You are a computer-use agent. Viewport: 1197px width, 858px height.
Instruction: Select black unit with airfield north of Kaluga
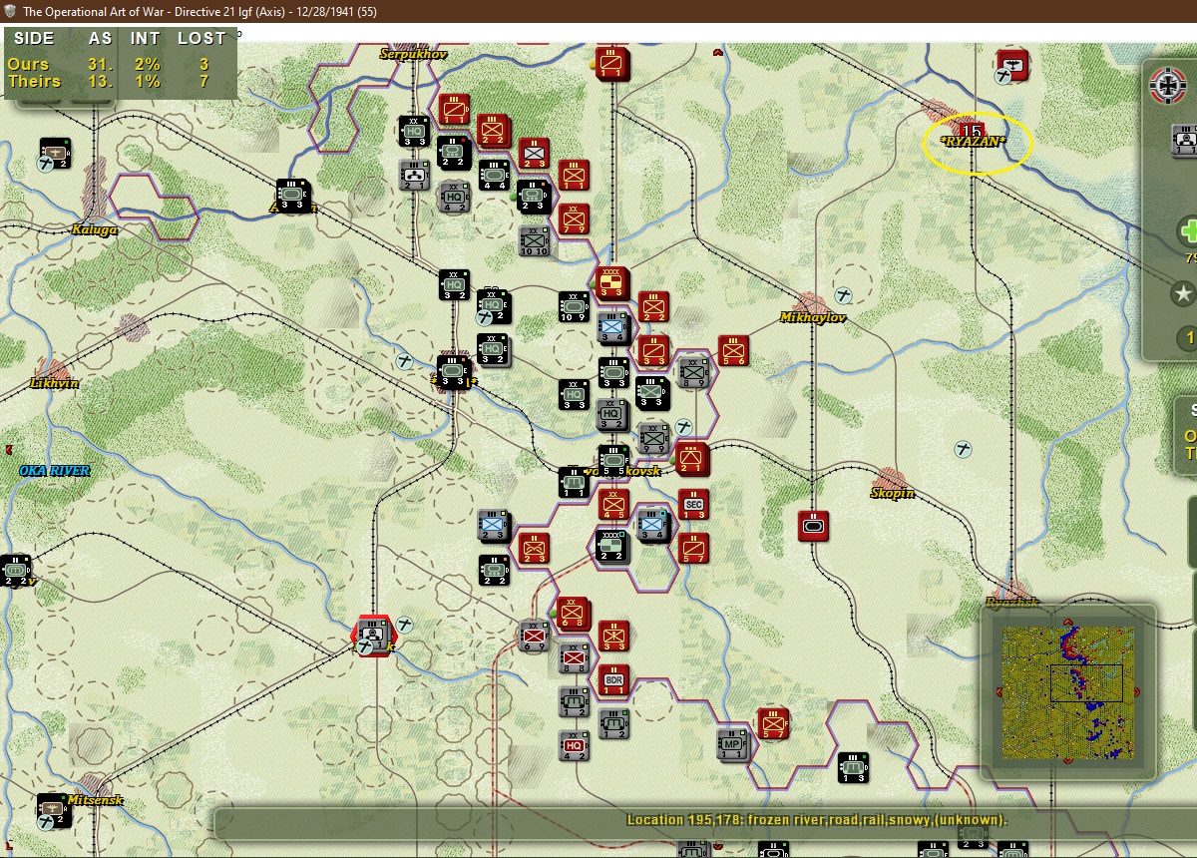[x=54, y=153]
